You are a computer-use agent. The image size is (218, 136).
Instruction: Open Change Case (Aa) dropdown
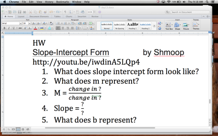tap(45, 23)
